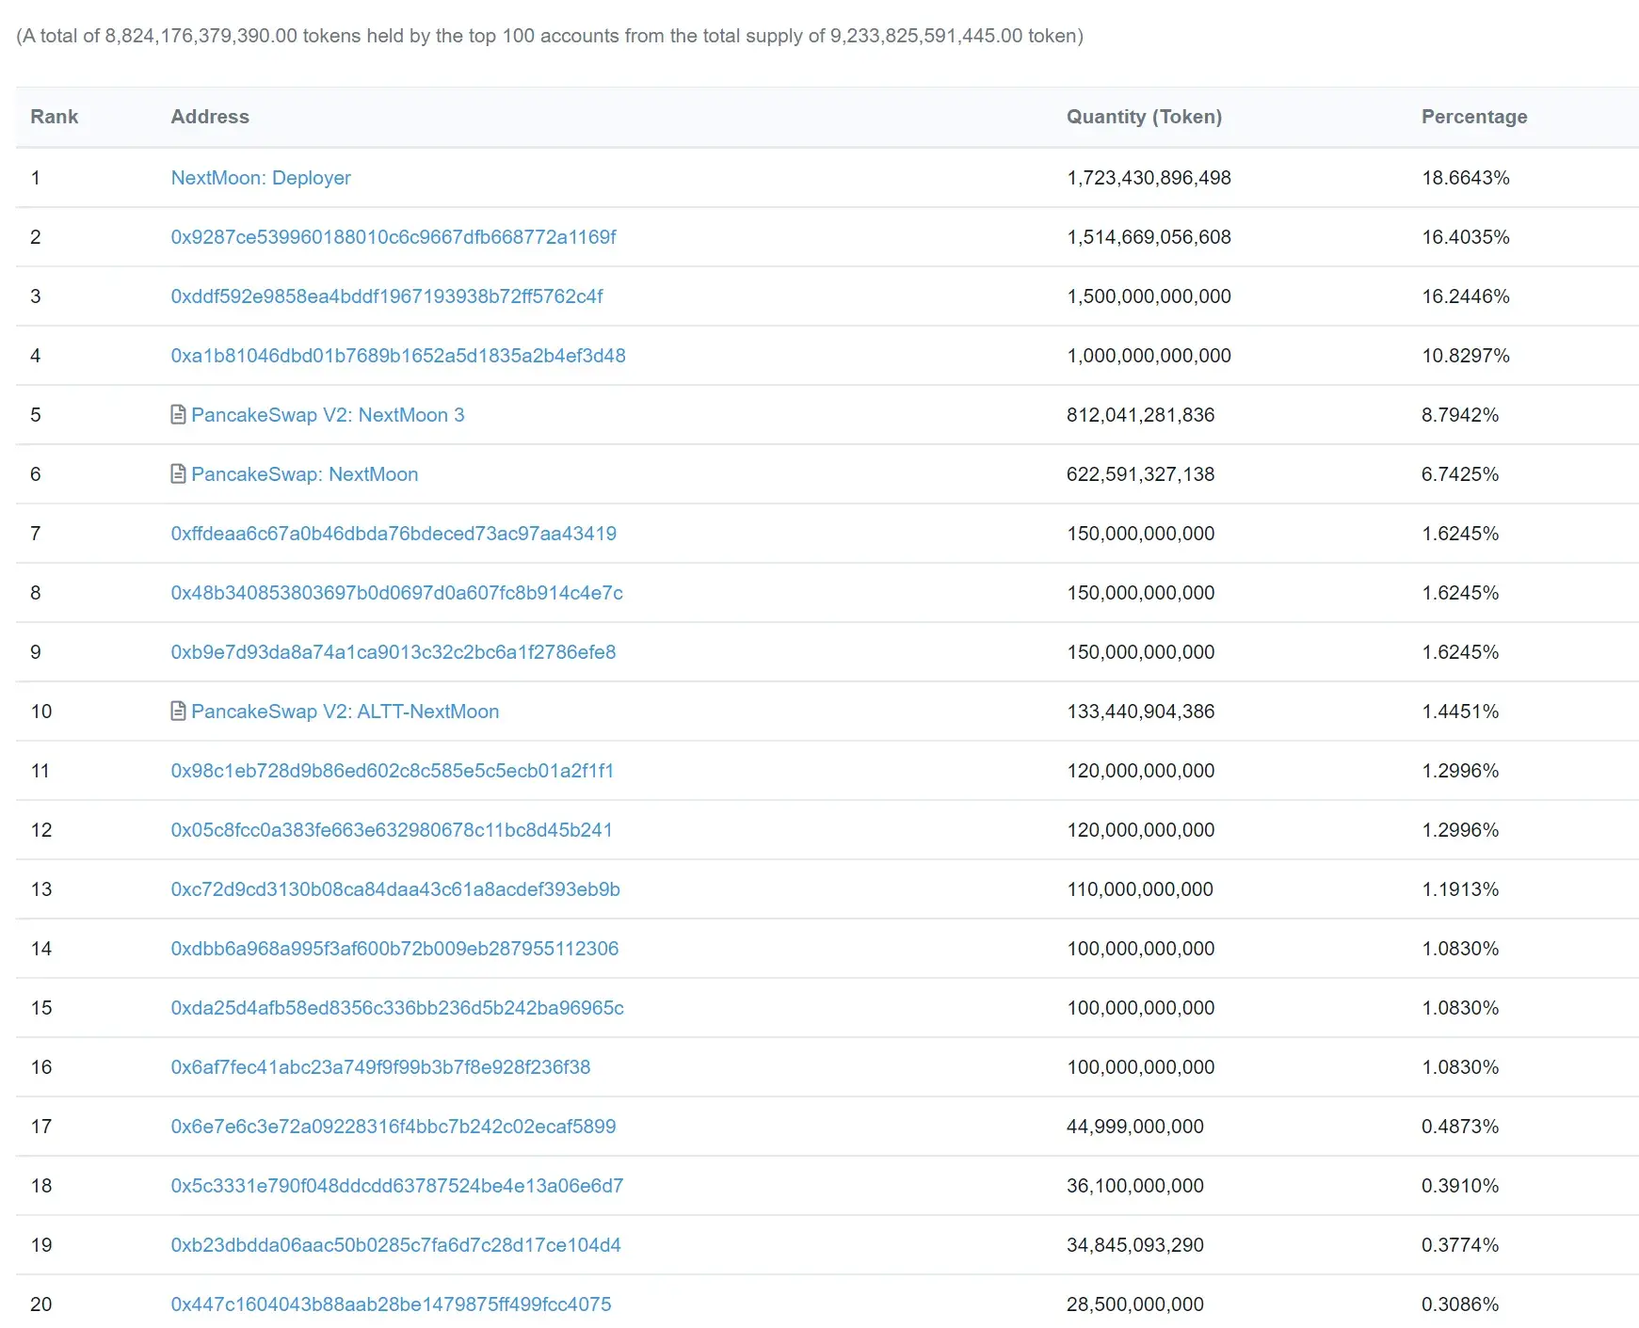
Task: Click percentage 16.4035%
Action: coord(1466,237)
